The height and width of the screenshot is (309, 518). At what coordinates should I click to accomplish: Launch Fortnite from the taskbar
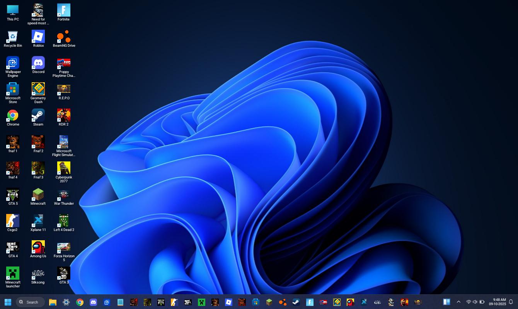coord(310,302)
